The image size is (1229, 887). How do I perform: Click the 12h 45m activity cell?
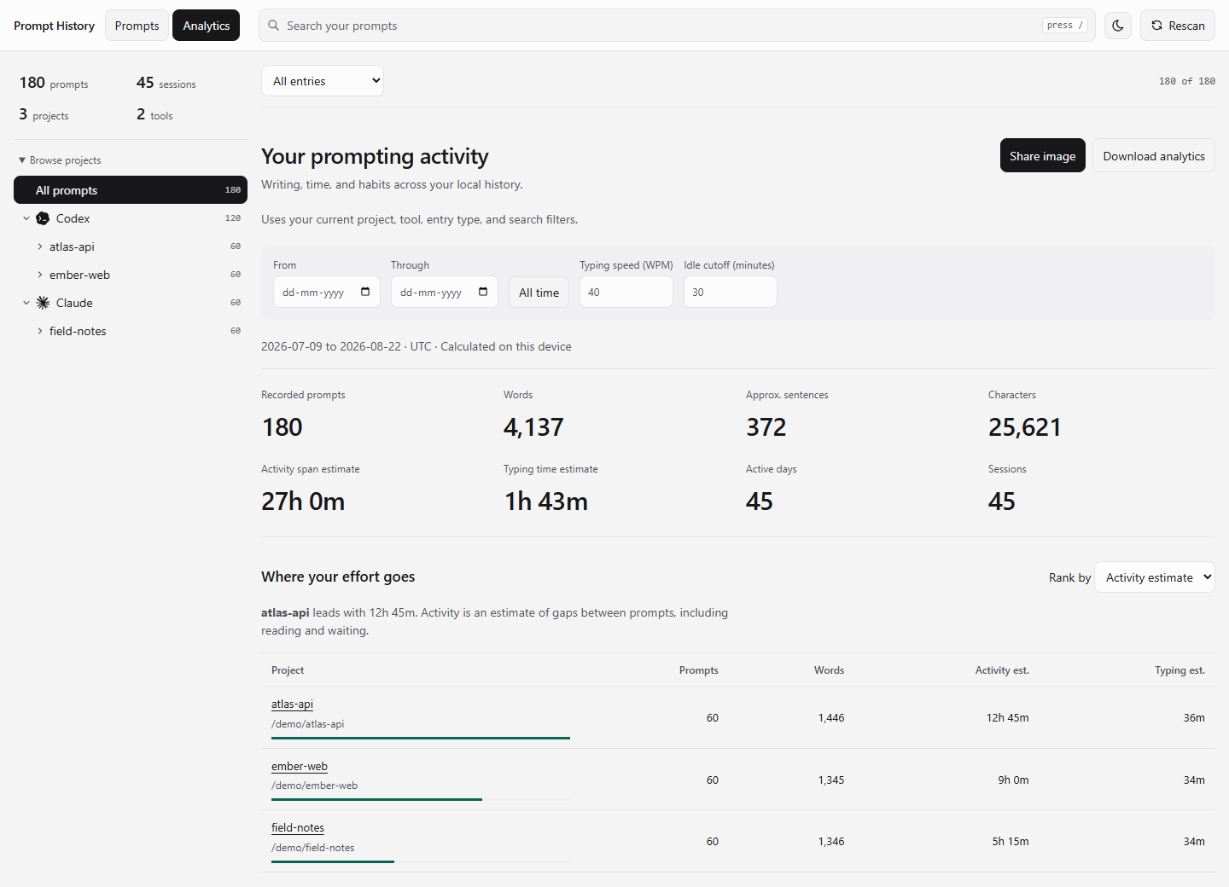click(1008, 718)
